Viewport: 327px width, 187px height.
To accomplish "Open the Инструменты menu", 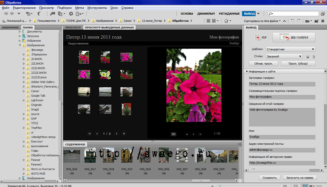I will 97,8.
